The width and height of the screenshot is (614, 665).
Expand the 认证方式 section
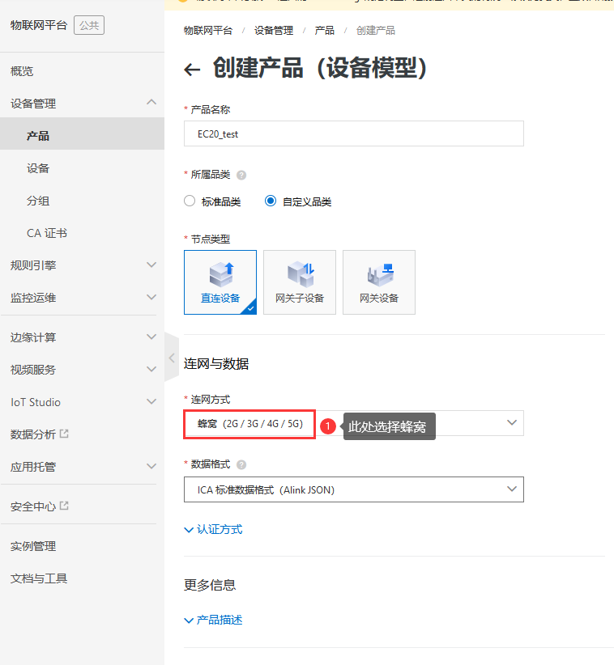click(x=213, y=529)
